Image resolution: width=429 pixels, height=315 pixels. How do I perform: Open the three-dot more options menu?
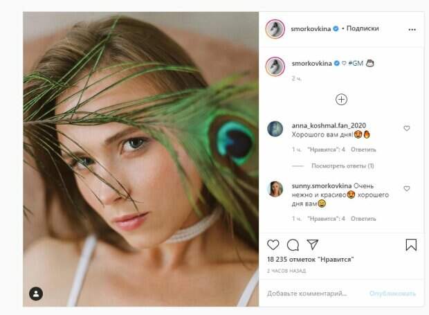412,30
